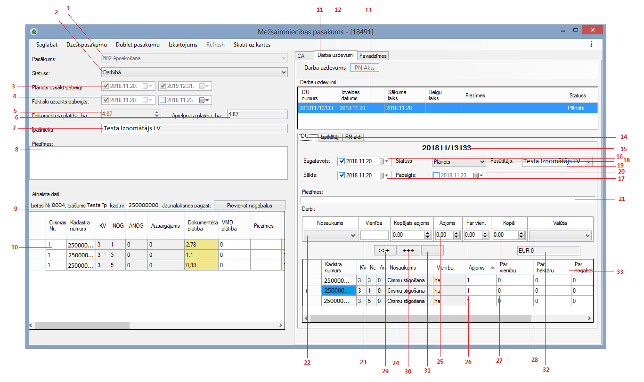Open calendar picker for Sākts date
The height and width of the screenshot is (382, 644).
tap(382, 175)
